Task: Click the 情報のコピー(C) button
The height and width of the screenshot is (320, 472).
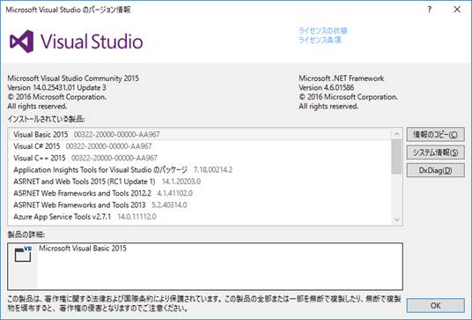Action: (x=435, y=134)
